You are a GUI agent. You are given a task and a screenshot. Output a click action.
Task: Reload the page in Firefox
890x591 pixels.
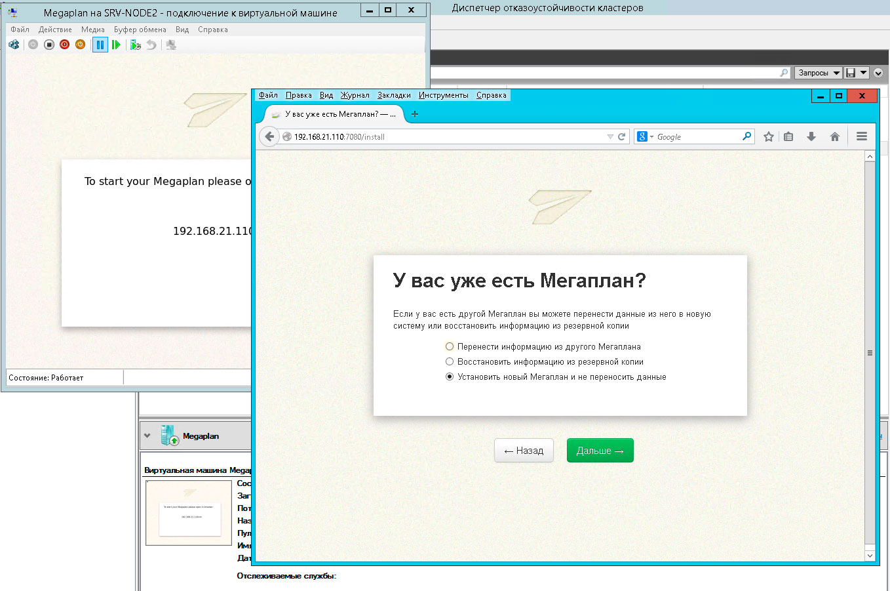point(621,136)
